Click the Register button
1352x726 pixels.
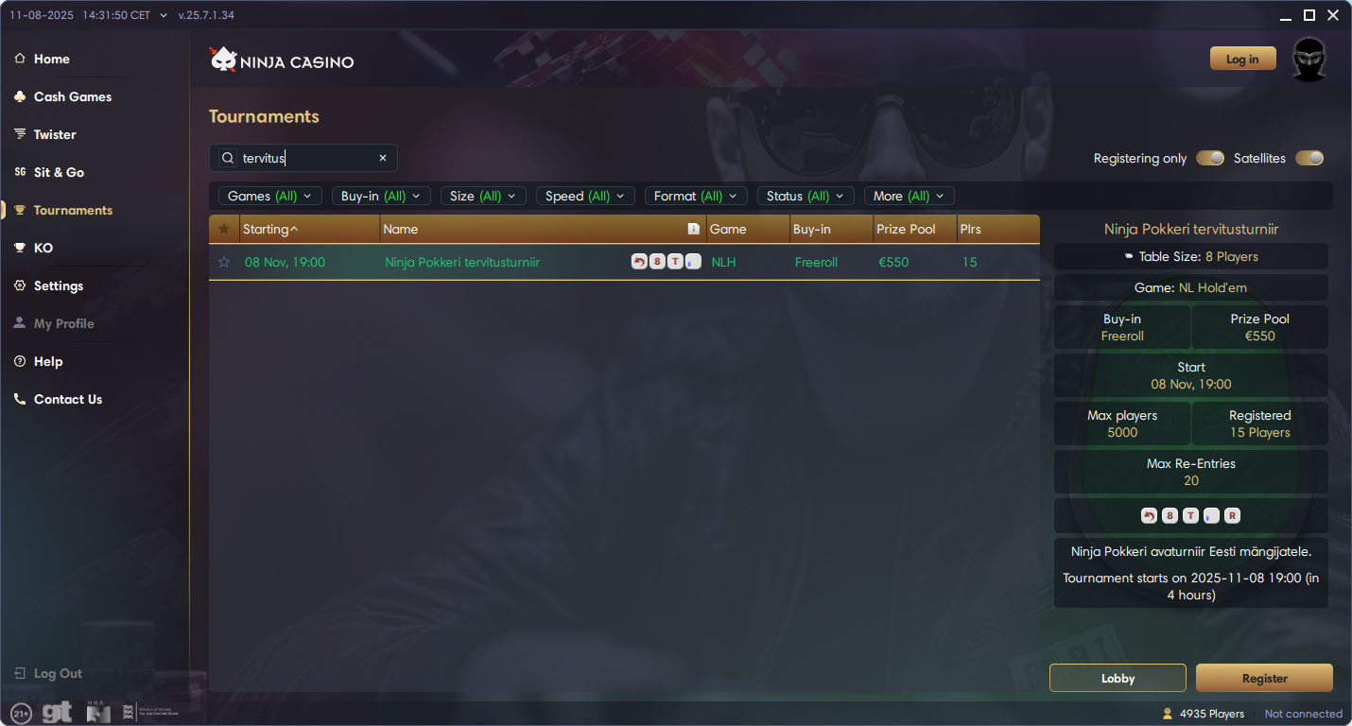pos(1264,678)
